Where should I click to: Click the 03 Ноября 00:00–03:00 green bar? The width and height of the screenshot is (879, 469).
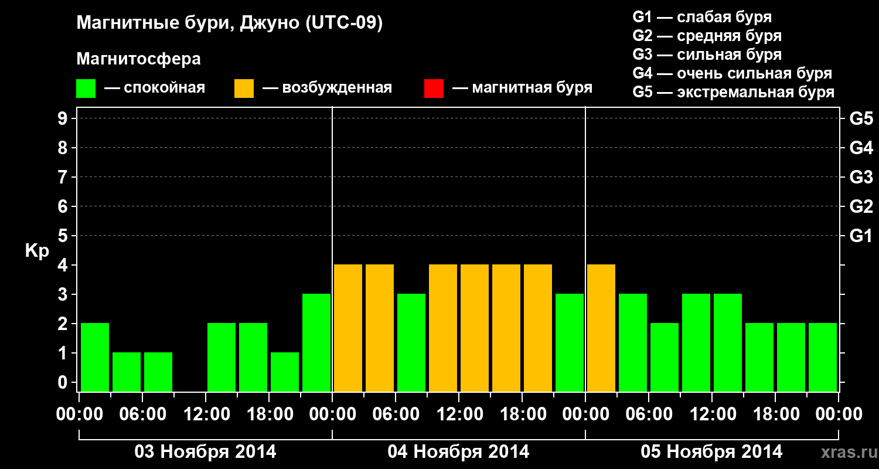95,357
